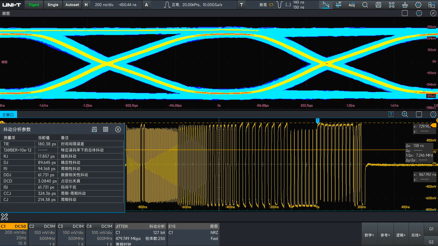Save jitter analysis parameters with disk icon

(95, 129)
